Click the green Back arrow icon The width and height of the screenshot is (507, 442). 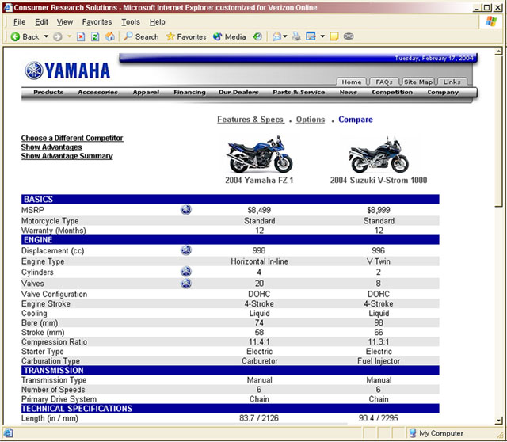15,36
